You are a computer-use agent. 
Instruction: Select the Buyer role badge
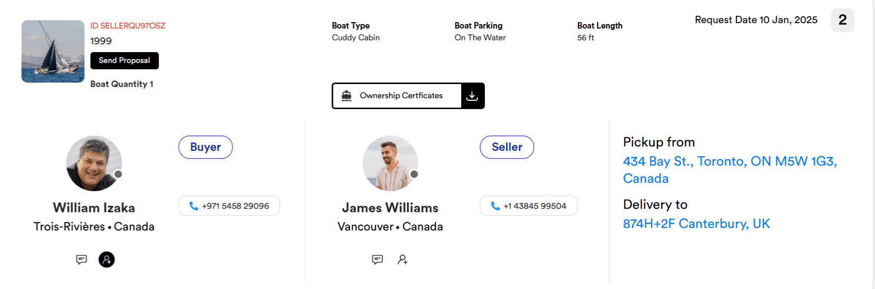(x=205, y=147)
